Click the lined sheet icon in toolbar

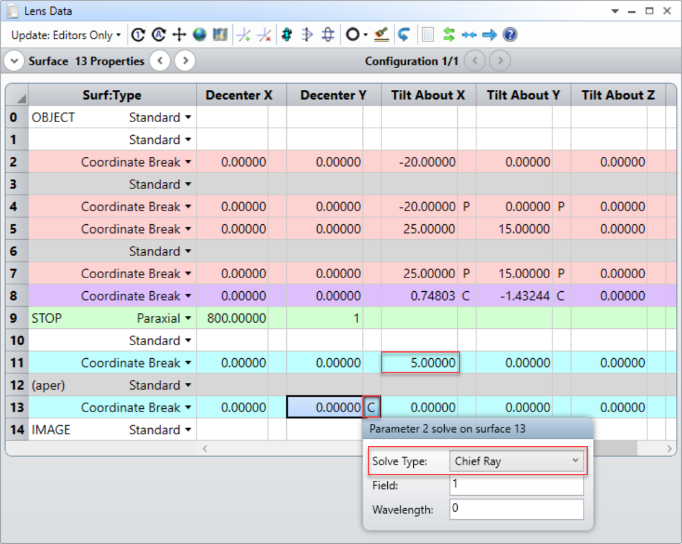428,35
